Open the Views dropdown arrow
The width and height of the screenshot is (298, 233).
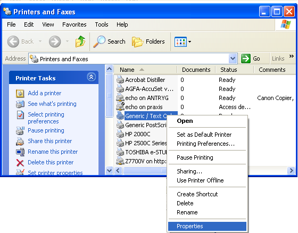189,41
